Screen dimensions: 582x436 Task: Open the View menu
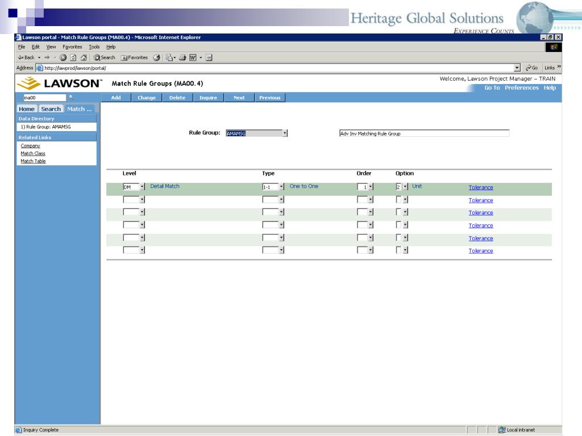51,47
